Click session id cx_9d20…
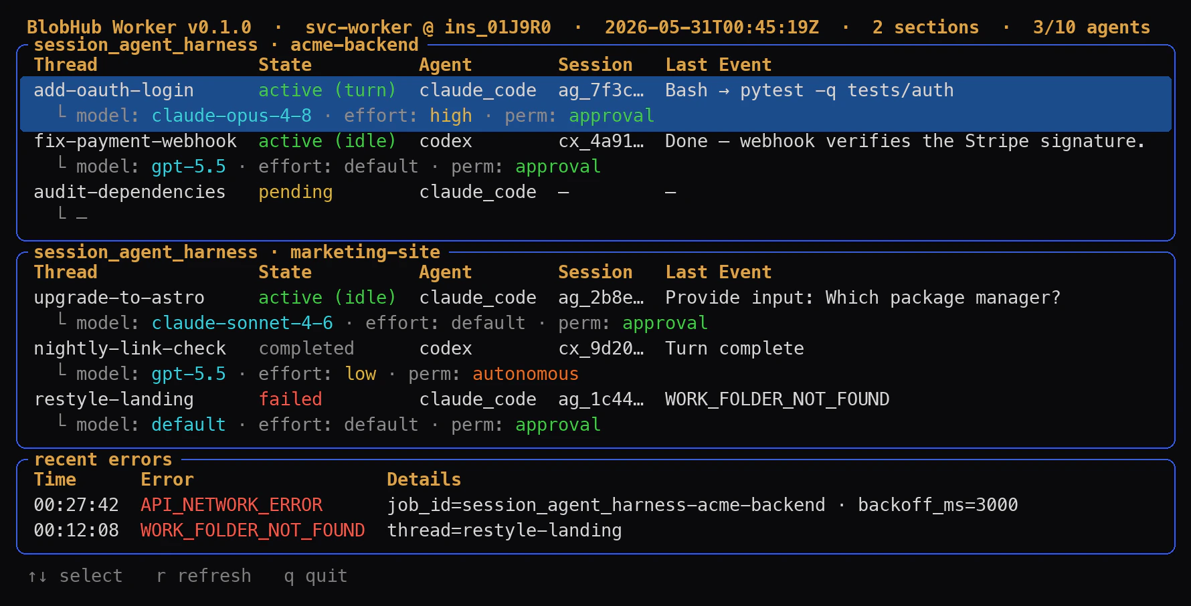The height and width of the screenshot is (606, 1191). (601, 348)
